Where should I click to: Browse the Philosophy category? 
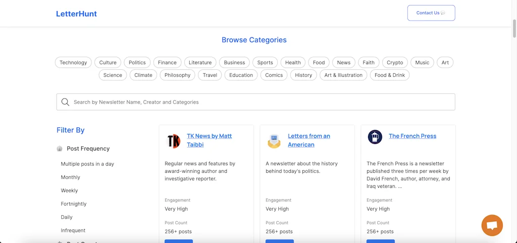pos(177,75)
